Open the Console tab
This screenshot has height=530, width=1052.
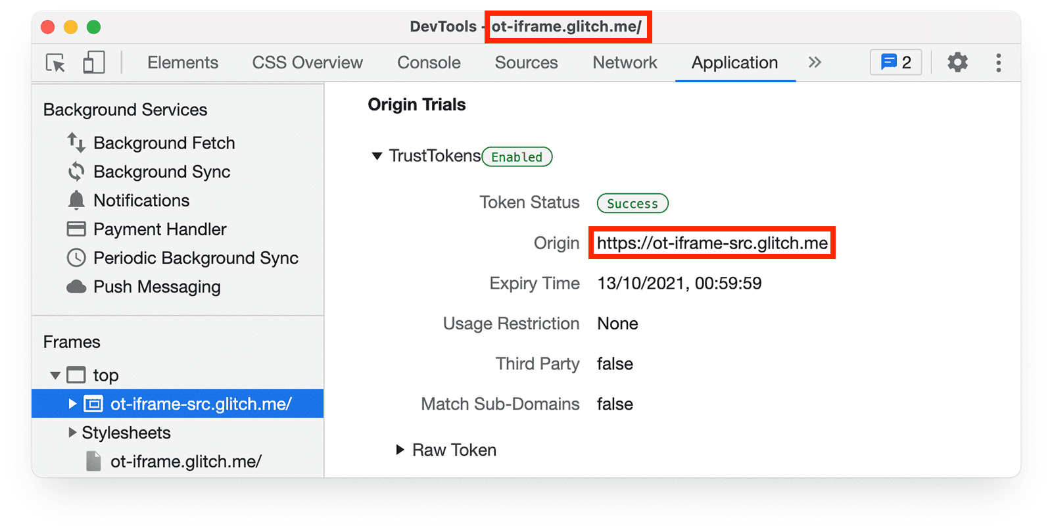(x=429, y=62)
